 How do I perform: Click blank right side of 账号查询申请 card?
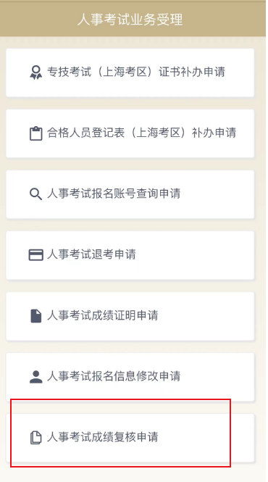(218, 194)
